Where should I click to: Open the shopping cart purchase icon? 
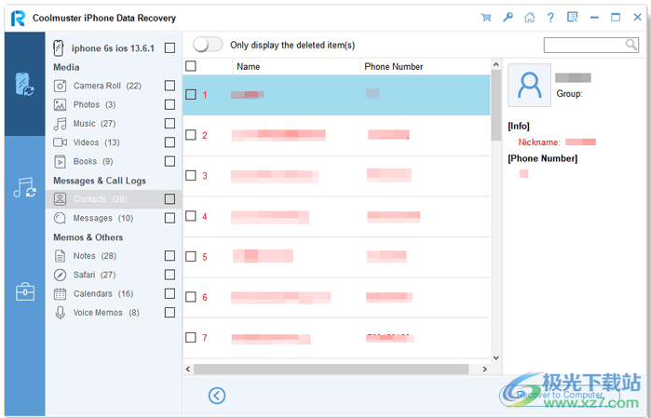486,18
